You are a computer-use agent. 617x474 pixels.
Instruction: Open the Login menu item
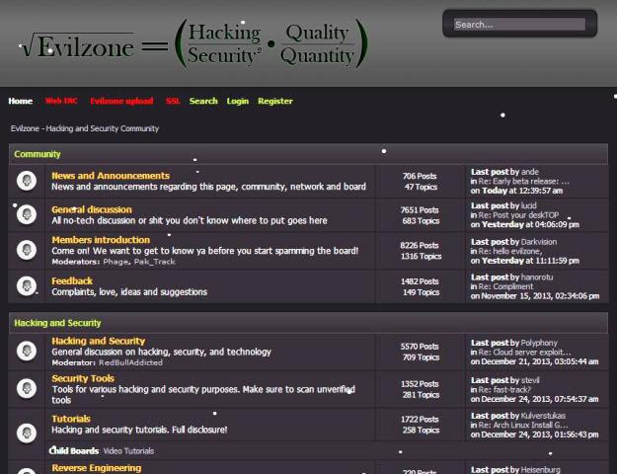tap(238, 101)
